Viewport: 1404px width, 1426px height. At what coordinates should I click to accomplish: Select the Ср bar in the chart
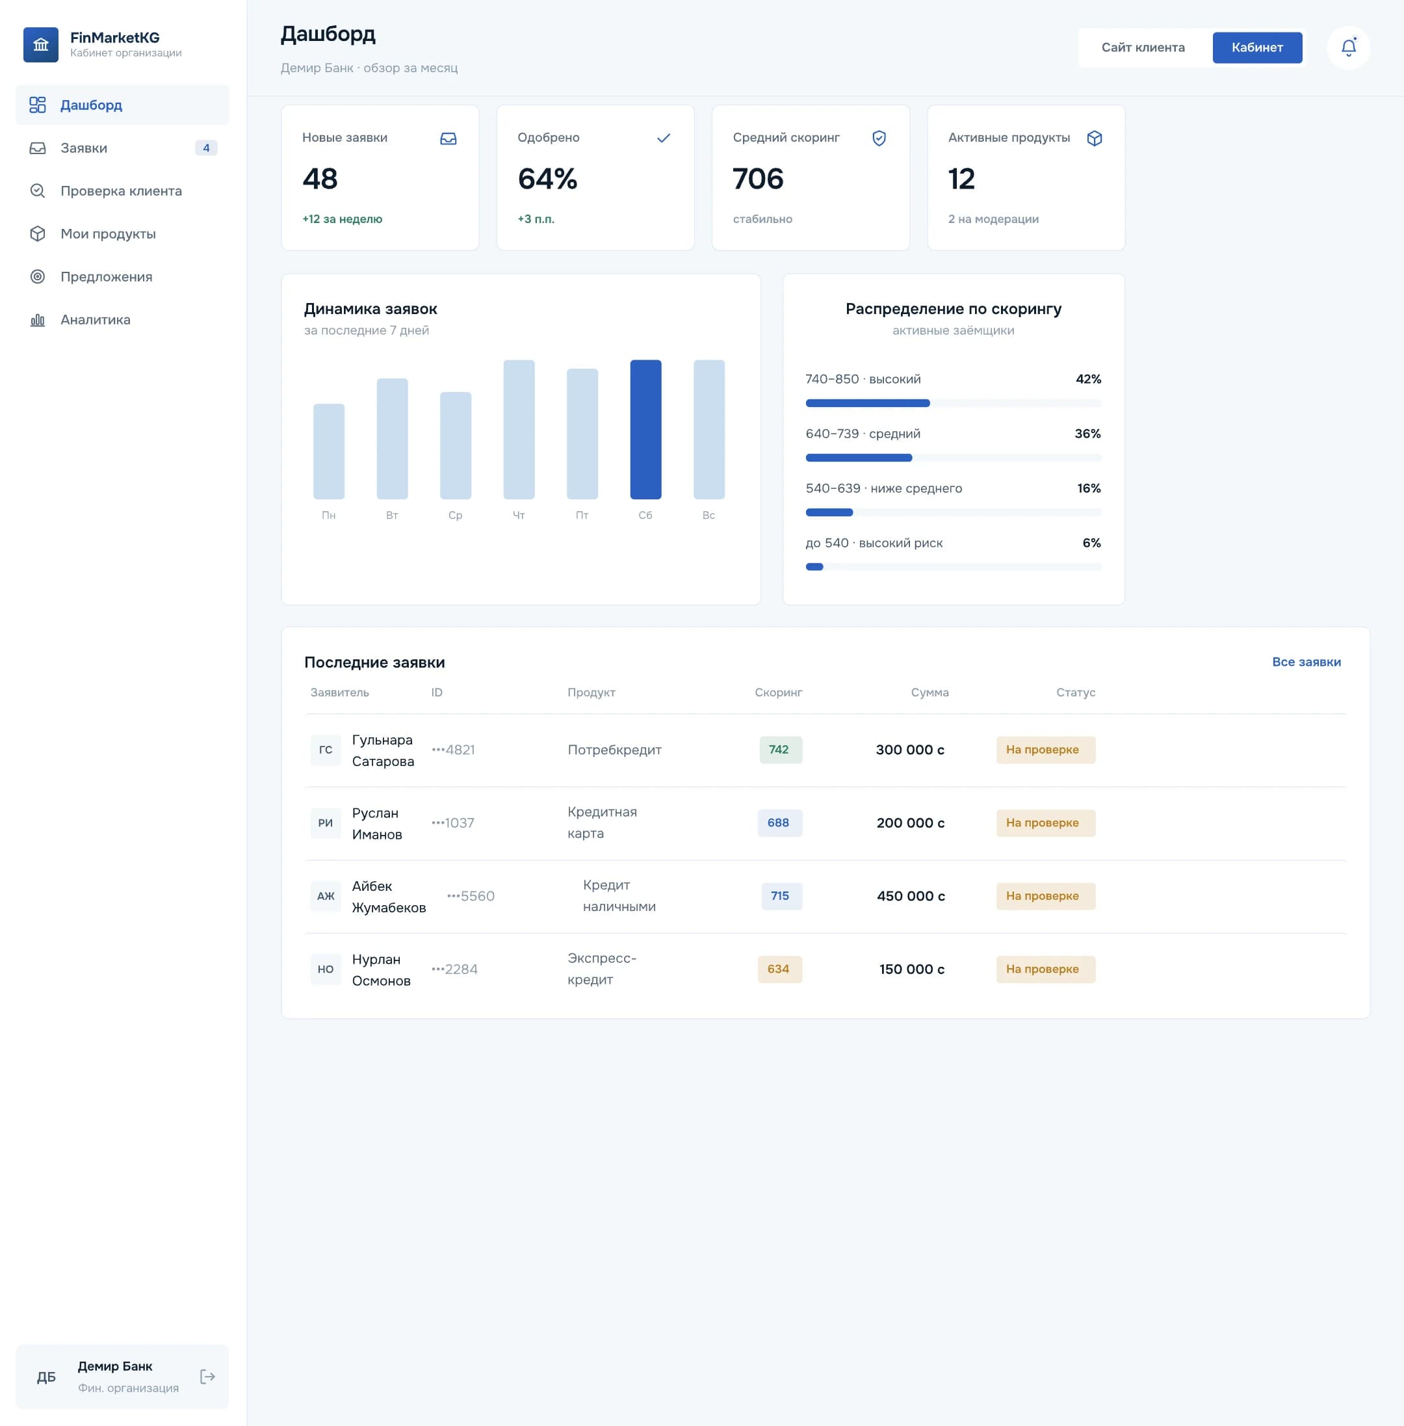pyautogui.click(x=456, y=445)
